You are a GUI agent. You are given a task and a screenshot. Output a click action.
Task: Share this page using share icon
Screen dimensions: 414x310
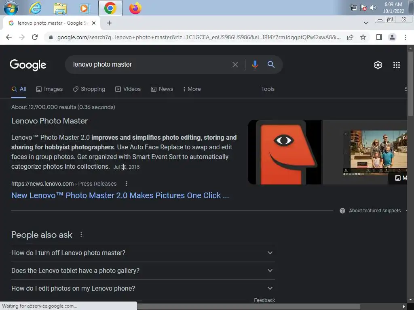point(350,37)
